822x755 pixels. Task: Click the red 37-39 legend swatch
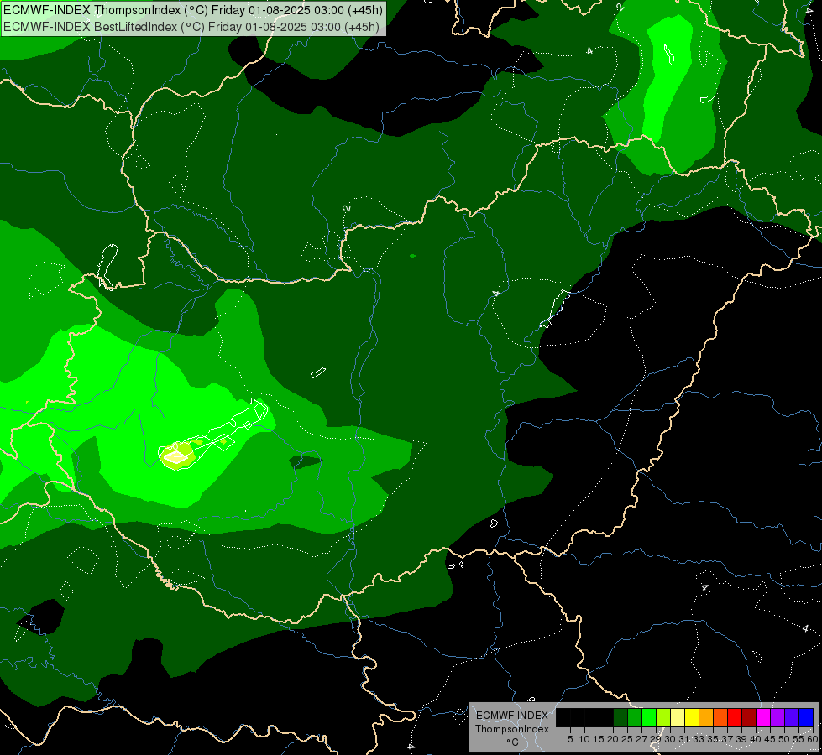(735, 717)
